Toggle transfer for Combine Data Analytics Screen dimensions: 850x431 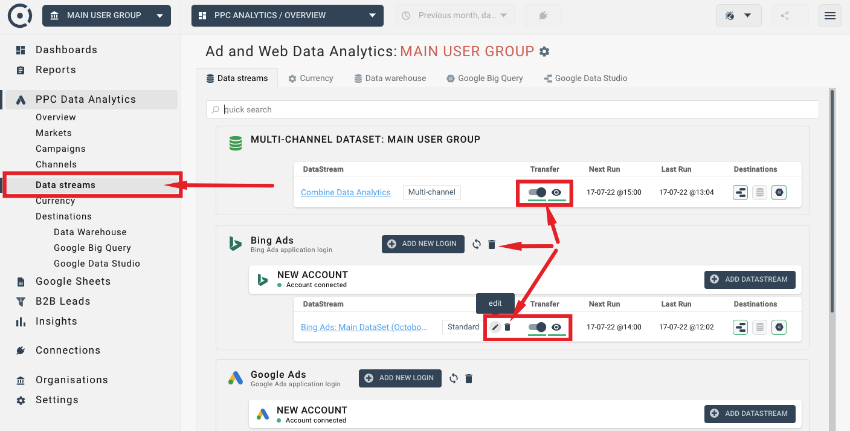tap(537, 193)
